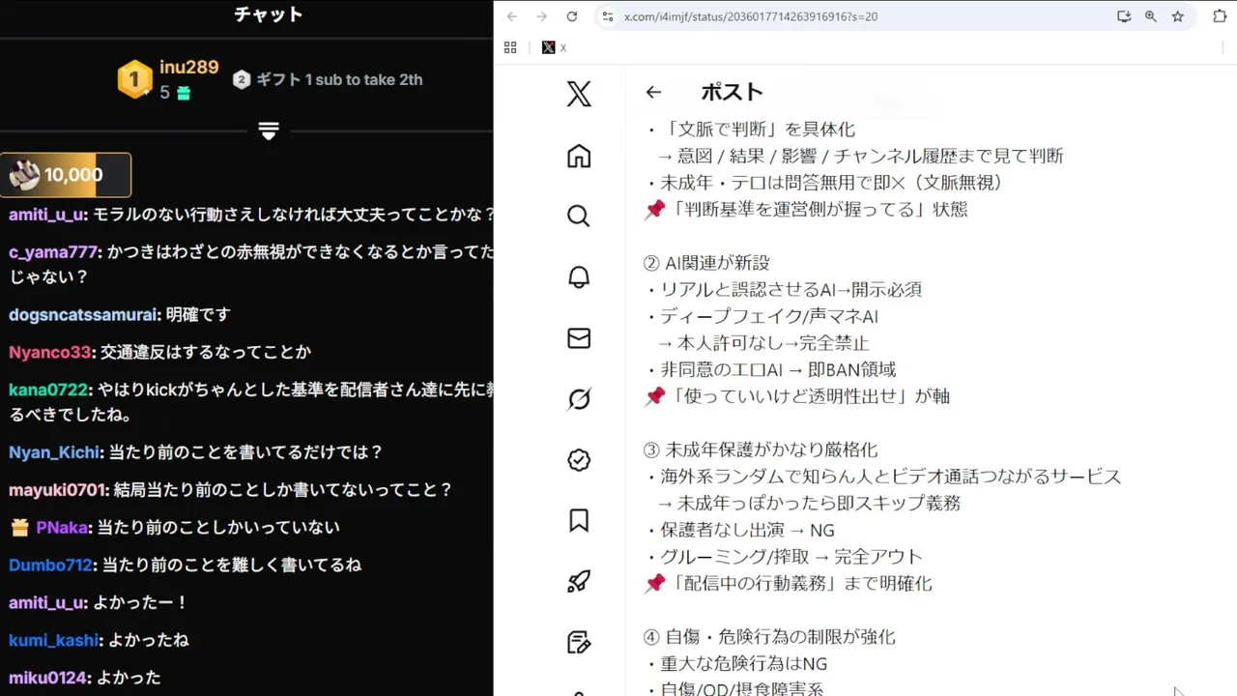Open the rocket icon in X sidebar
The image size is (1237, 696).
[579, 581]
